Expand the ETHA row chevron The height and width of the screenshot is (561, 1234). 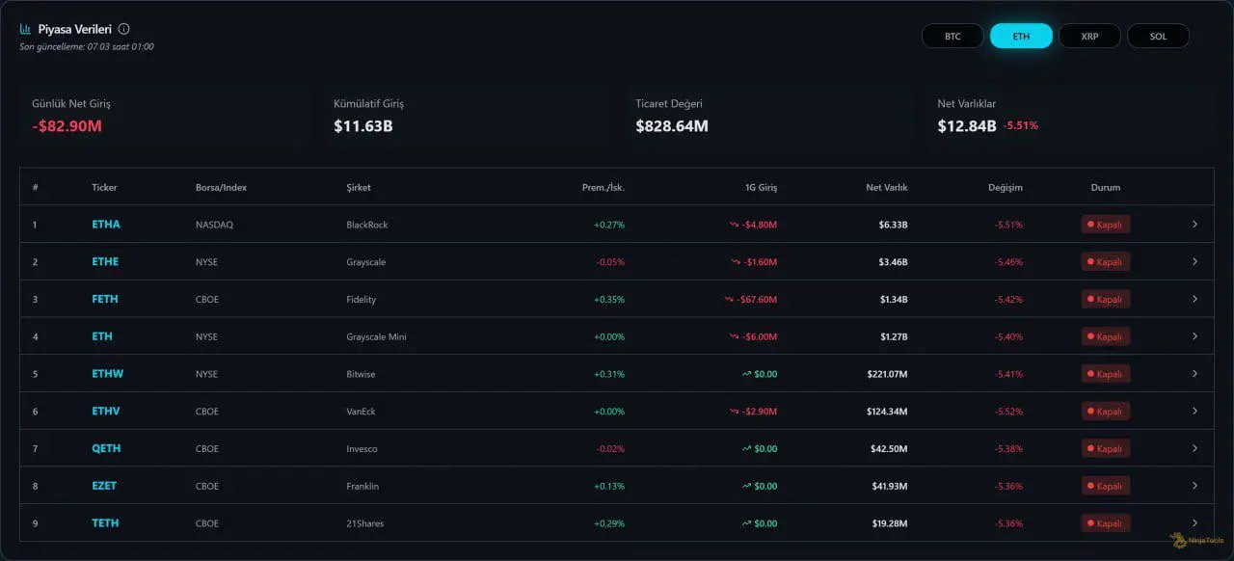click(x=1194, y=225)
